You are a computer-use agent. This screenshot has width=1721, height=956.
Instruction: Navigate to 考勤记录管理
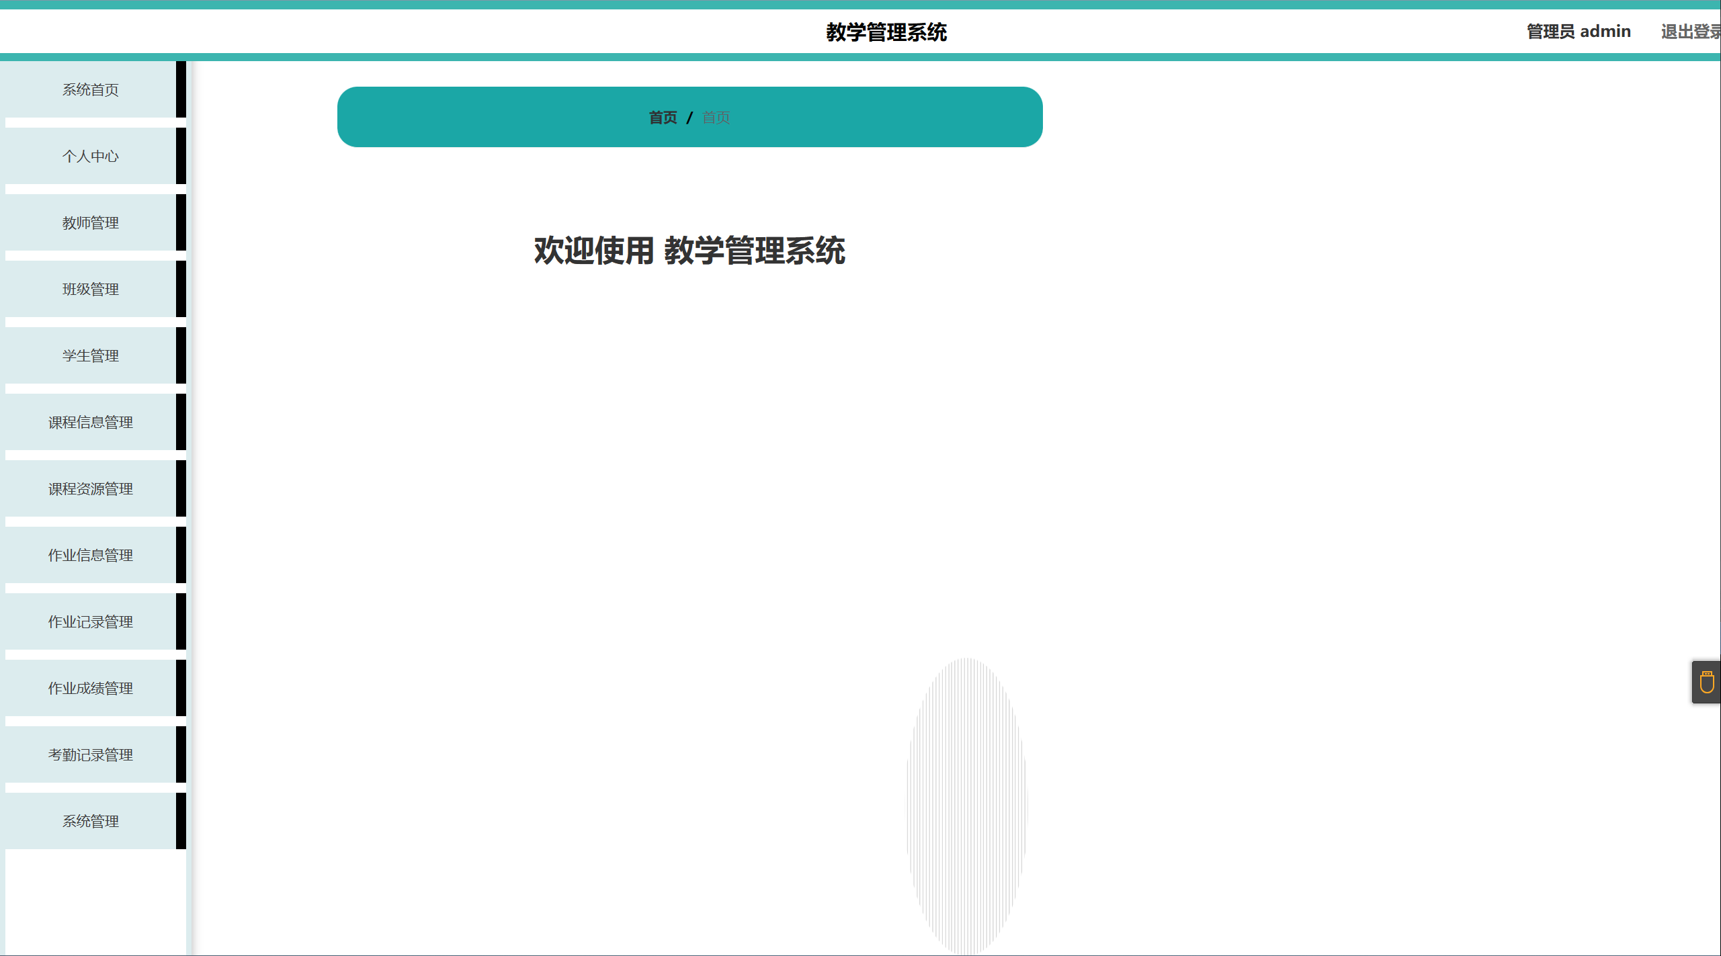[91, 754]
